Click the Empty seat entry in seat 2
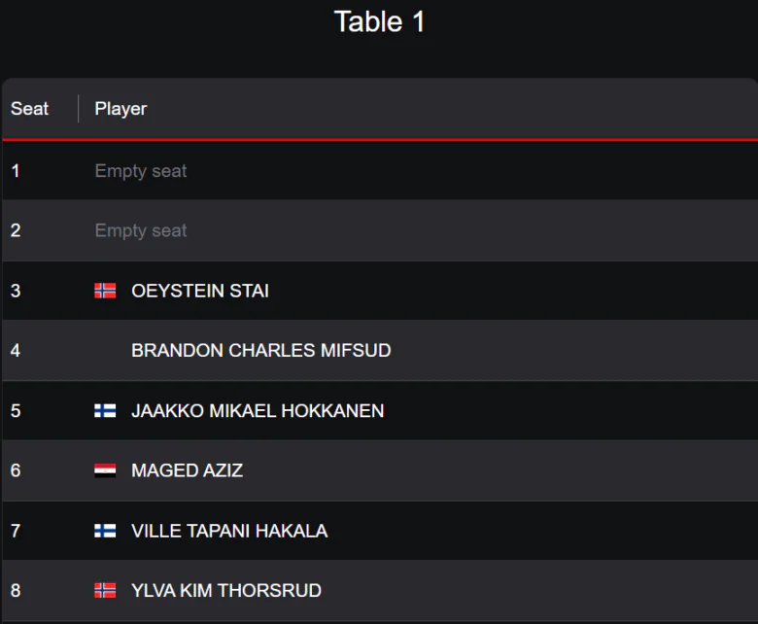Image resolution: width=758 pixels, height=624 pixels. coord(141,230)
